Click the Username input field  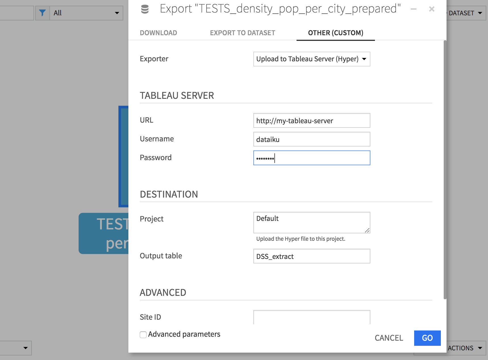point(312,139)
